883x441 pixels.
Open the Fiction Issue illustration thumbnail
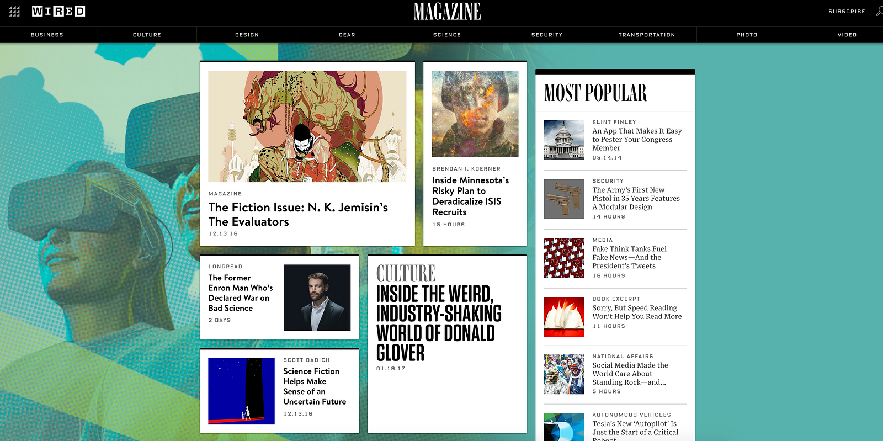tap(307, 126)
